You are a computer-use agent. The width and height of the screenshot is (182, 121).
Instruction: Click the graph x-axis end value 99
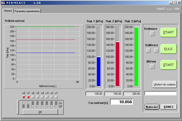(x=77, y=82)
